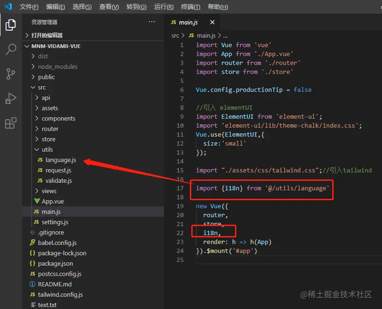
Task: Click breadcrumb ellipsis symbol segment
Action: coord(226,36)
